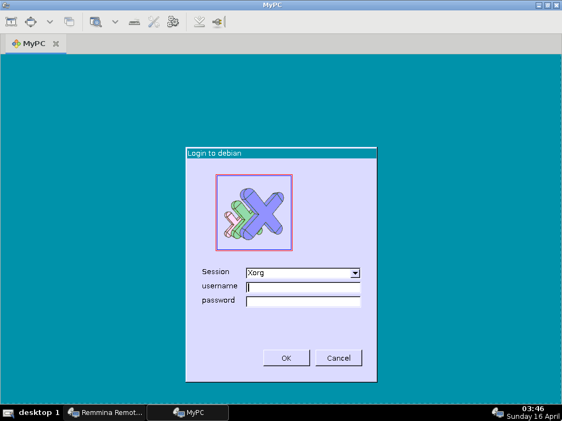Open preferences wrench-and-screwdriver icon

pos(154,22)
